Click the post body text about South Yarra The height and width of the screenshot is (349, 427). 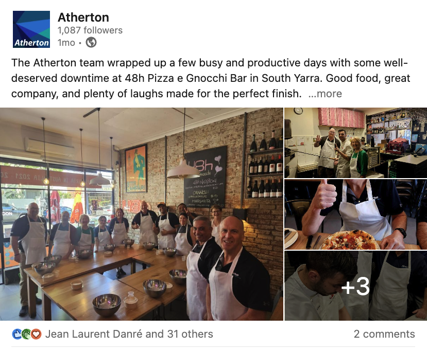tap(211, 78)
